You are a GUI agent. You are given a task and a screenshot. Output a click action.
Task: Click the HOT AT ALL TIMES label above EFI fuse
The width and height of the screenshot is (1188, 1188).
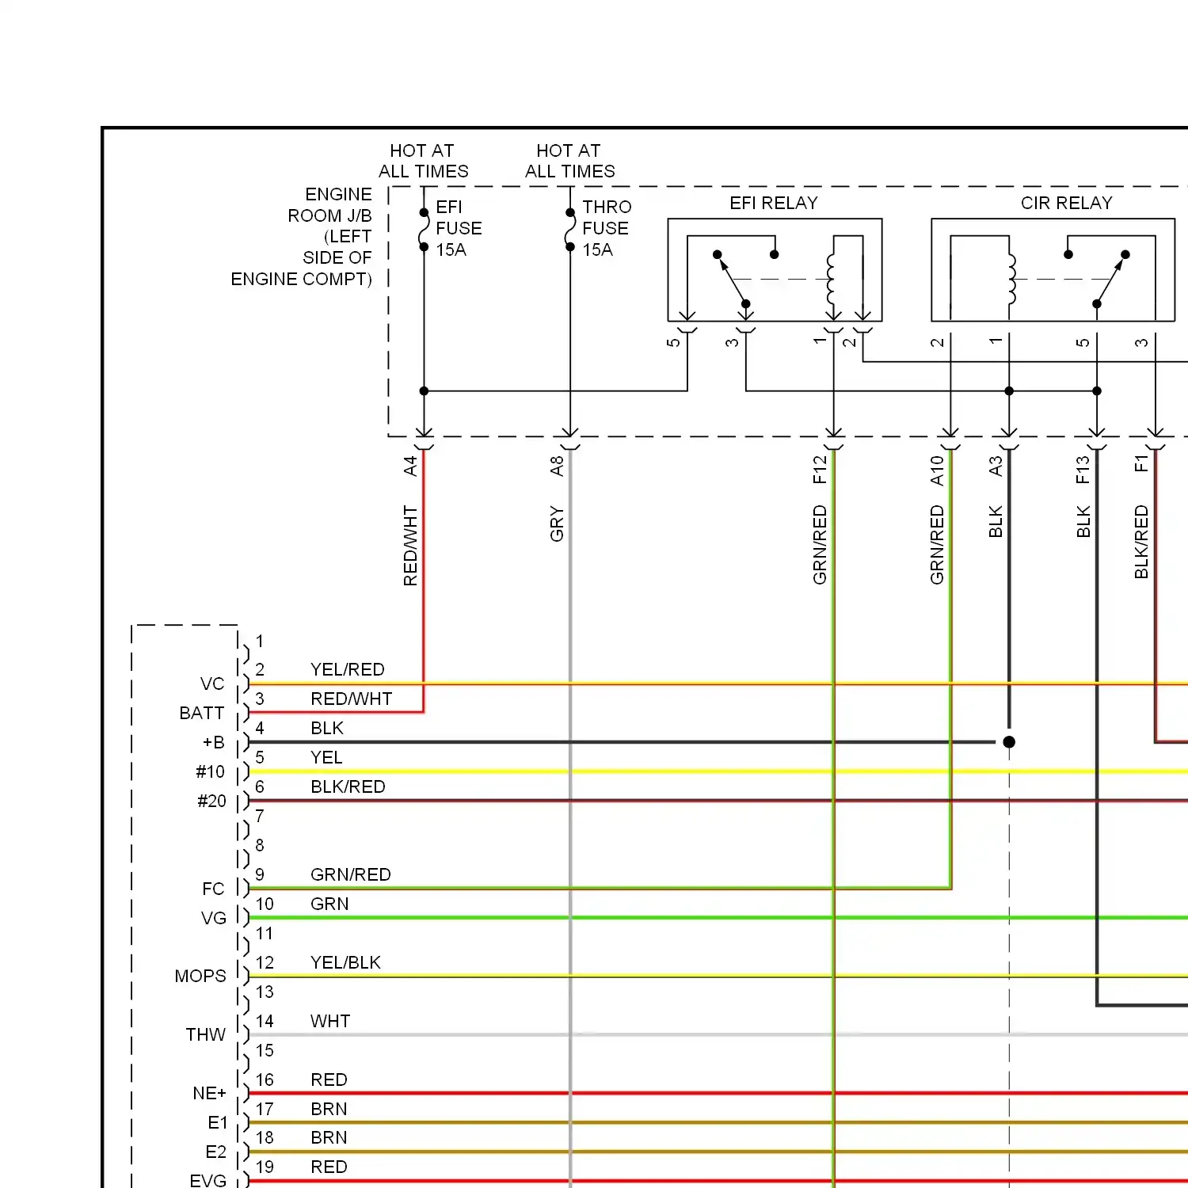point(423,161)
